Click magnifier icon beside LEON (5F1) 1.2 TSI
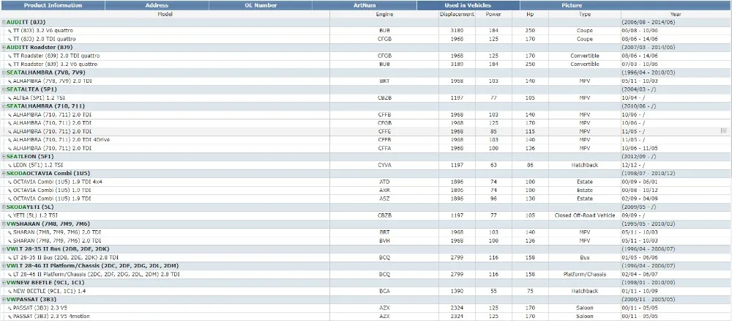 [10, 165]
